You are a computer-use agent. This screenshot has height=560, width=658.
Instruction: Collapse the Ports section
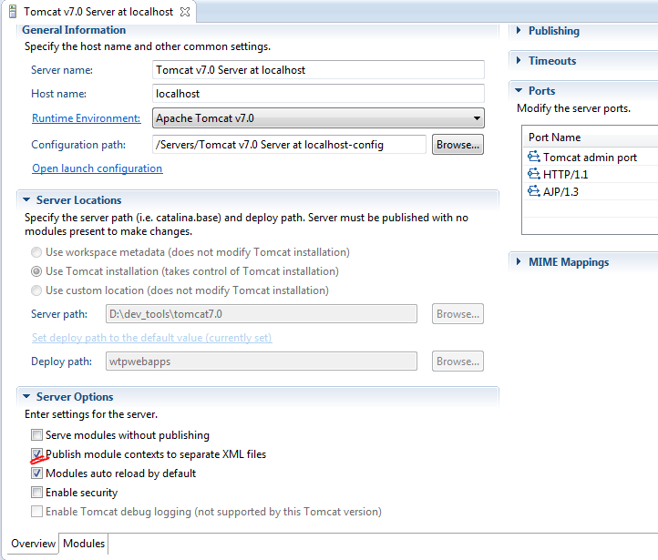(x=519, y=90)
